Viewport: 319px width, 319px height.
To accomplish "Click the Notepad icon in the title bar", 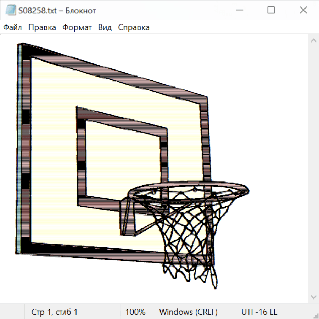I will coord(11,10).
